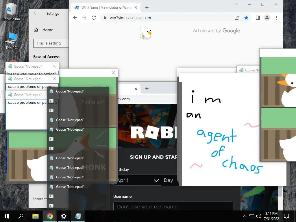This screenshot has width=296, height=222.
Task: Go forward in the Win7 Simu browser
Action: coord(84,18)
